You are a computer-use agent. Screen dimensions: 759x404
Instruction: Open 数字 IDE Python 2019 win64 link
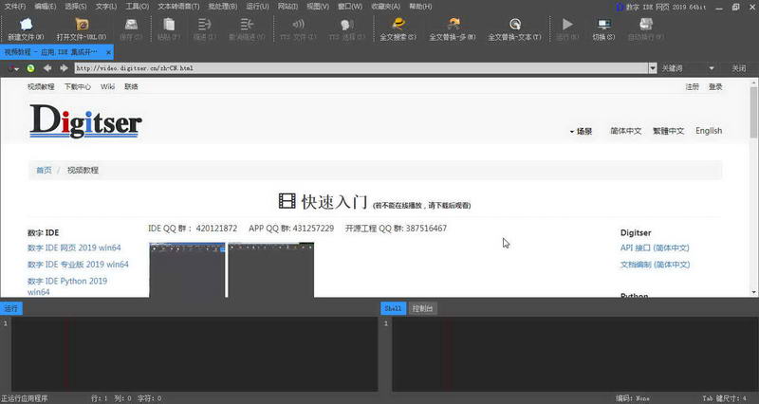coord(67,286)
